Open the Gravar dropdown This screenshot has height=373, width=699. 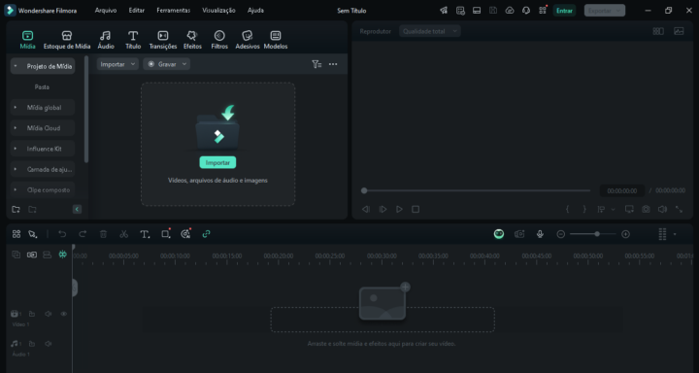pos(167,64)
